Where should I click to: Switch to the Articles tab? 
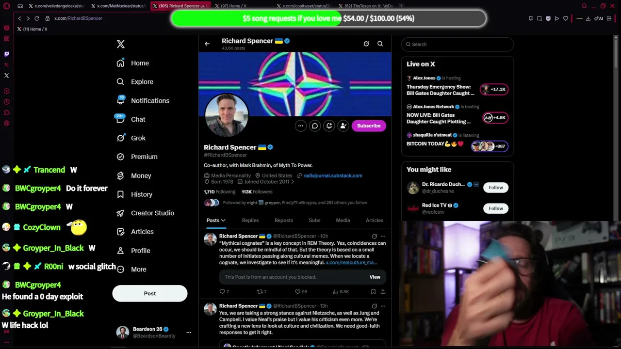pos(375,221)
